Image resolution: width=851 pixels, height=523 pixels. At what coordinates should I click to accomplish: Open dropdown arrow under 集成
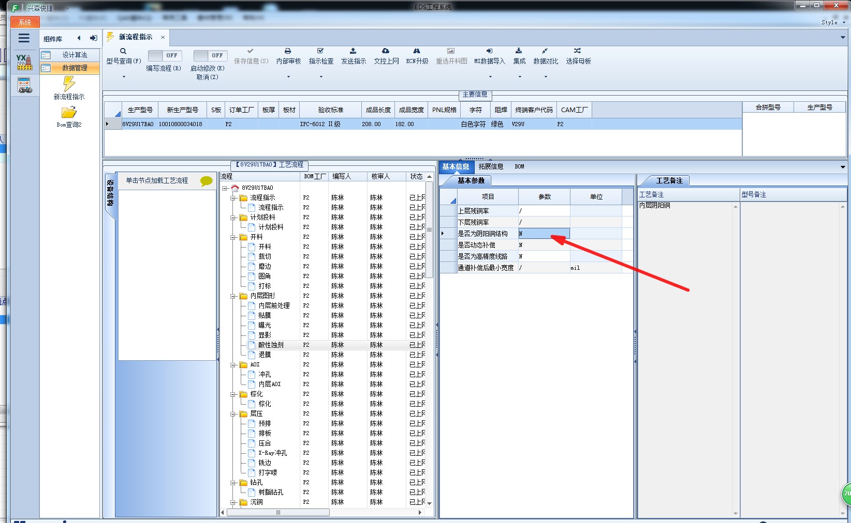click(520, 77)
